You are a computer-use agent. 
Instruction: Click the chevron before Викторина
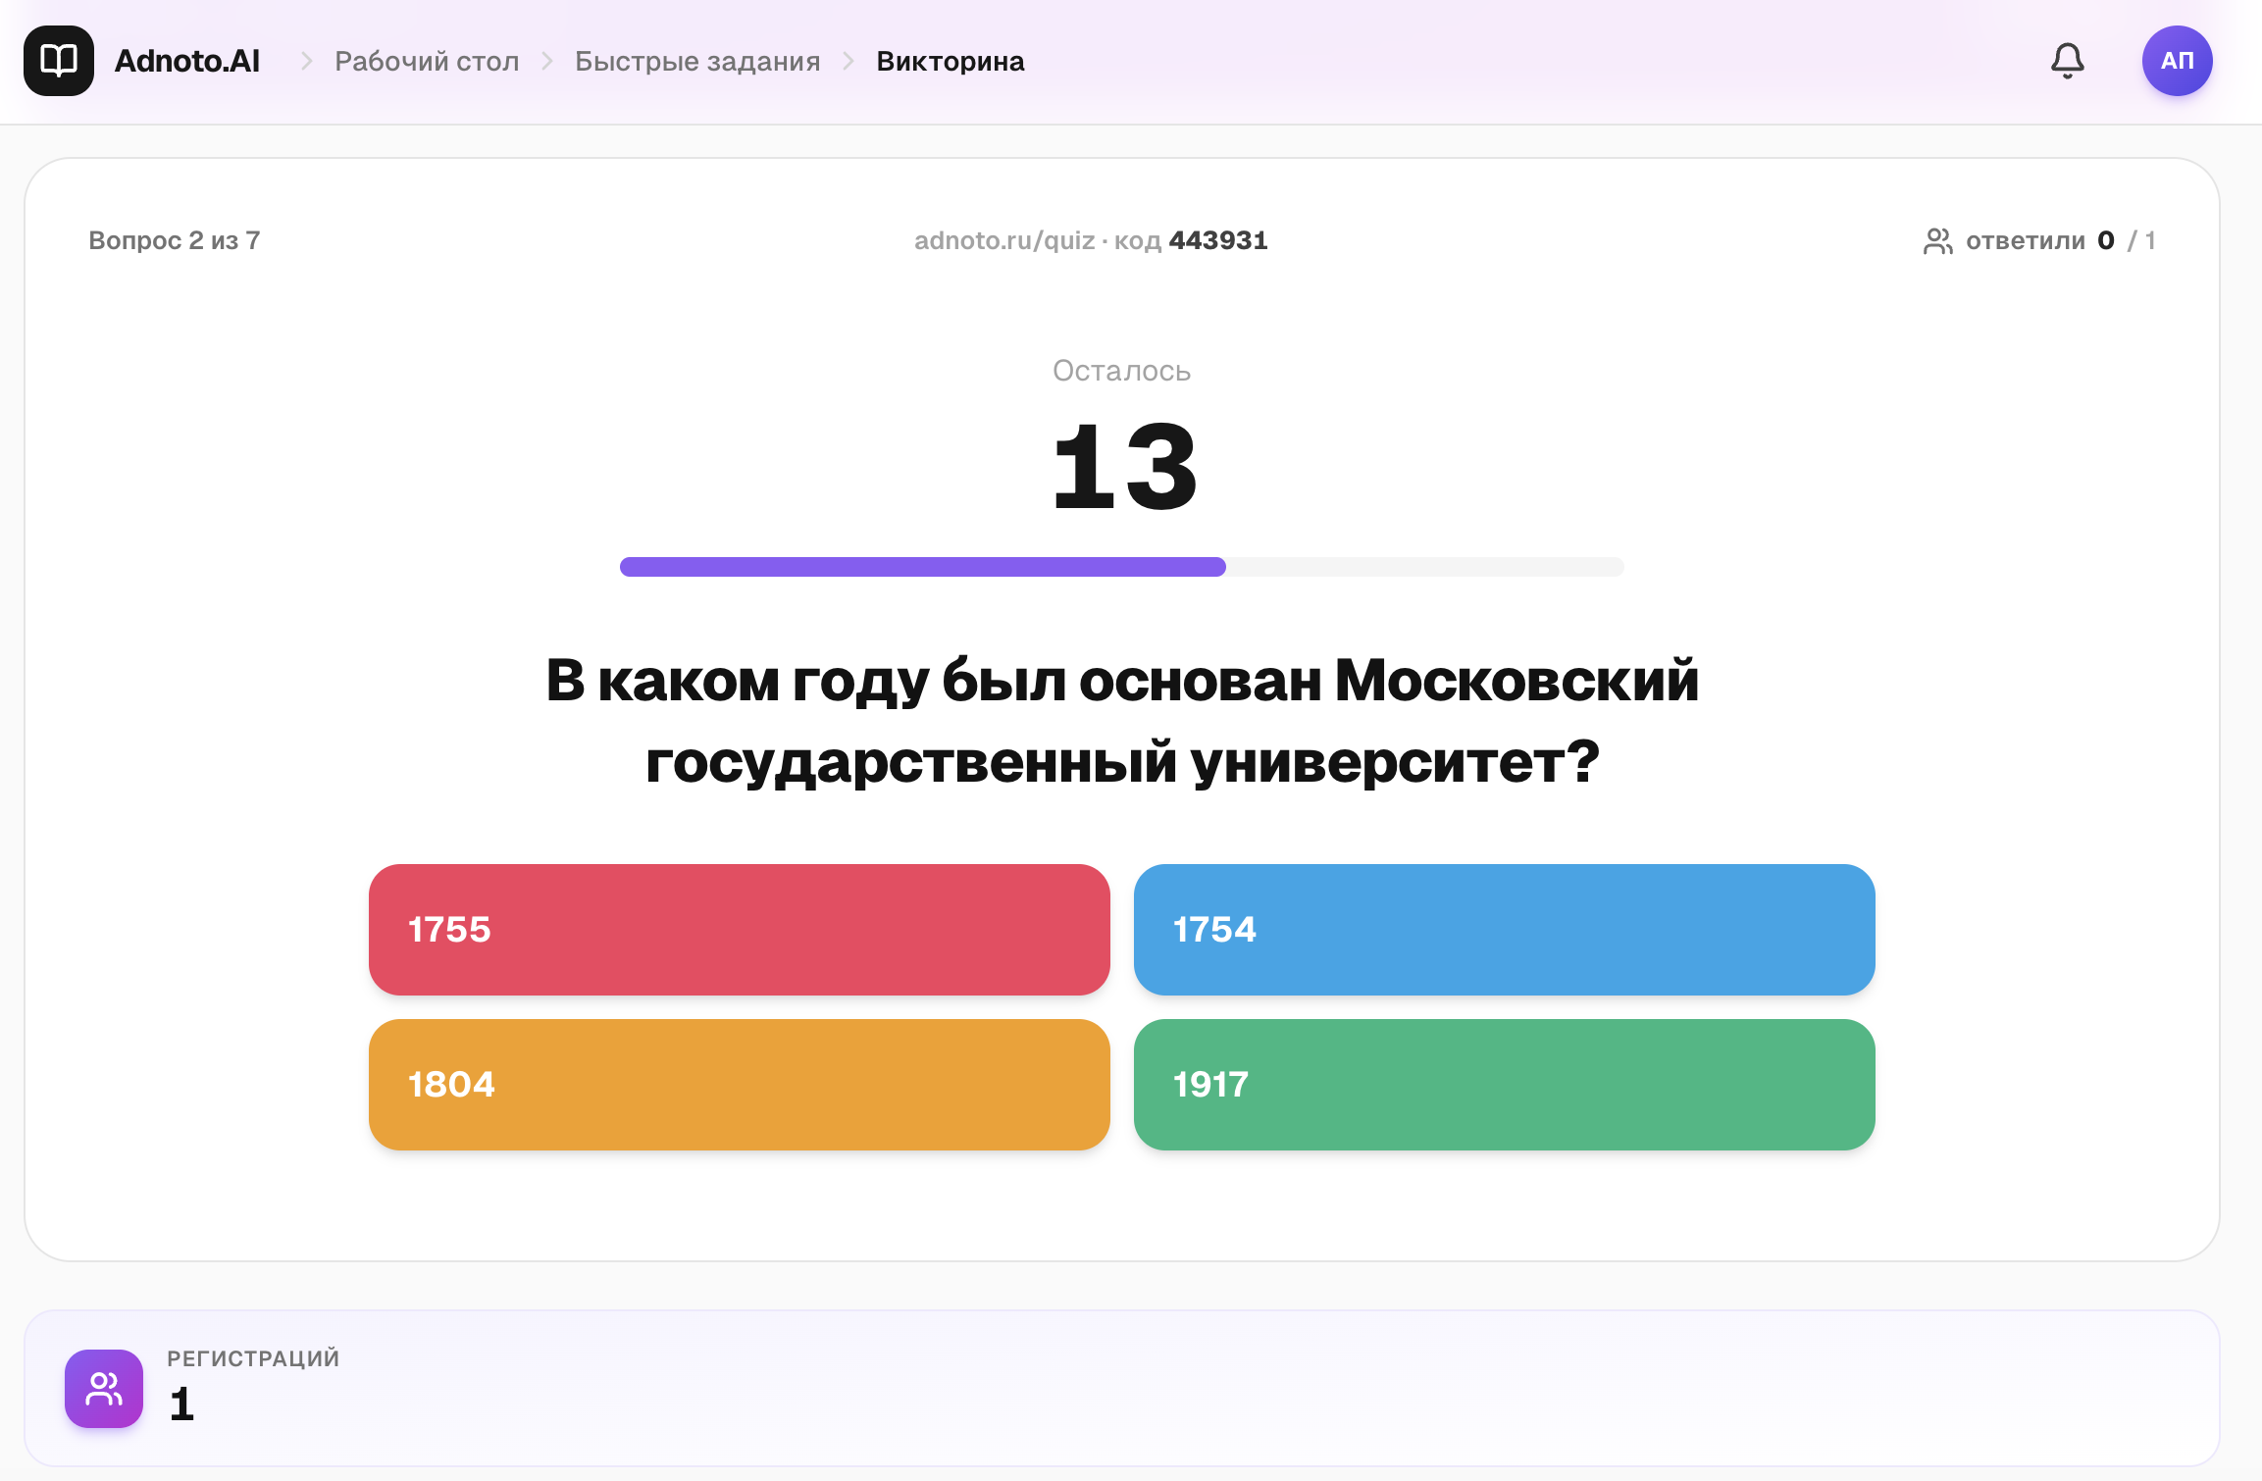(848, 61)
